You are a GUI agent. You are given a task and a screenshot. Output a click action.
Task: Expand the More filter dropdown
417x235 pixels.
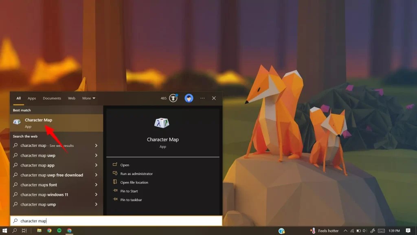88,98
